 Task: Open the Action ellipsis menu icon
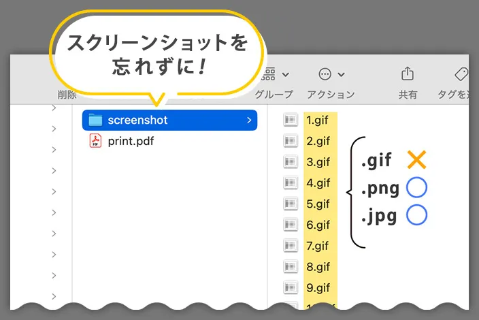click(325, 74)
